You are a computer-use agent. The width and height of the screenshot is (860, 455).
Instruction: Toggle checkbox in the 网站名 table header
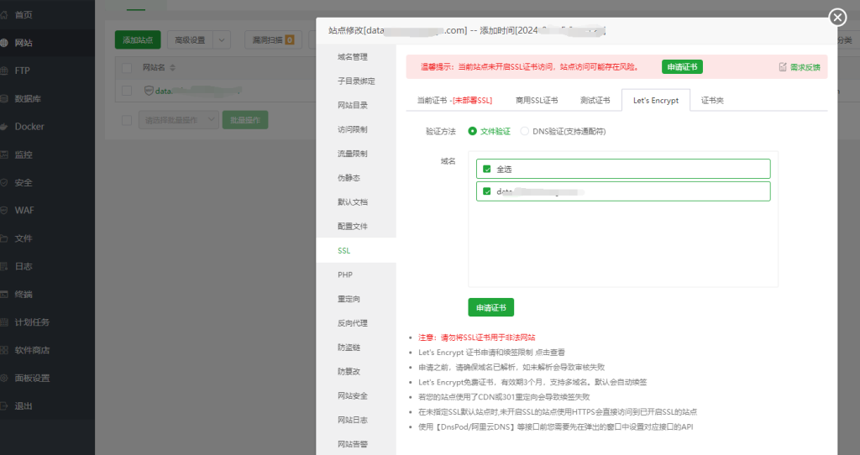click(127, 67)
